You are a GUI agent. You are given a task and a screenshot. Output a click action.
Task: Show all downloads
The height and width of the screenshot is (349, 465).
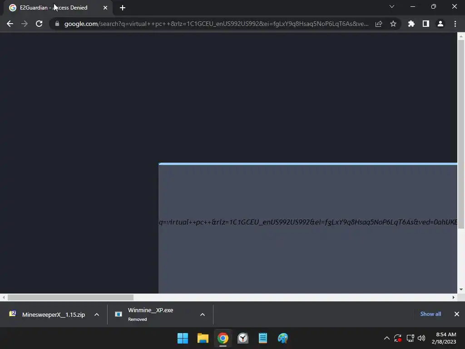click(x=430, y=314)
